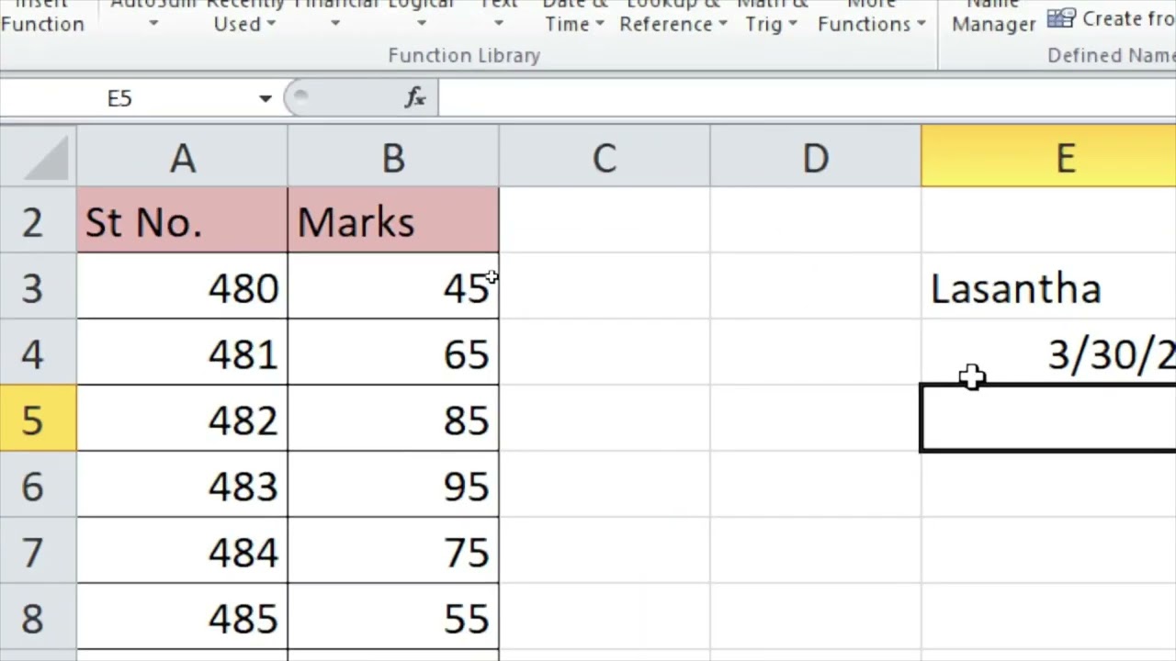Open the Math & Trig functions dropdown
The width and height of the screenshot is (1176, 661).
pyautogui.click(x=772, y=16)
